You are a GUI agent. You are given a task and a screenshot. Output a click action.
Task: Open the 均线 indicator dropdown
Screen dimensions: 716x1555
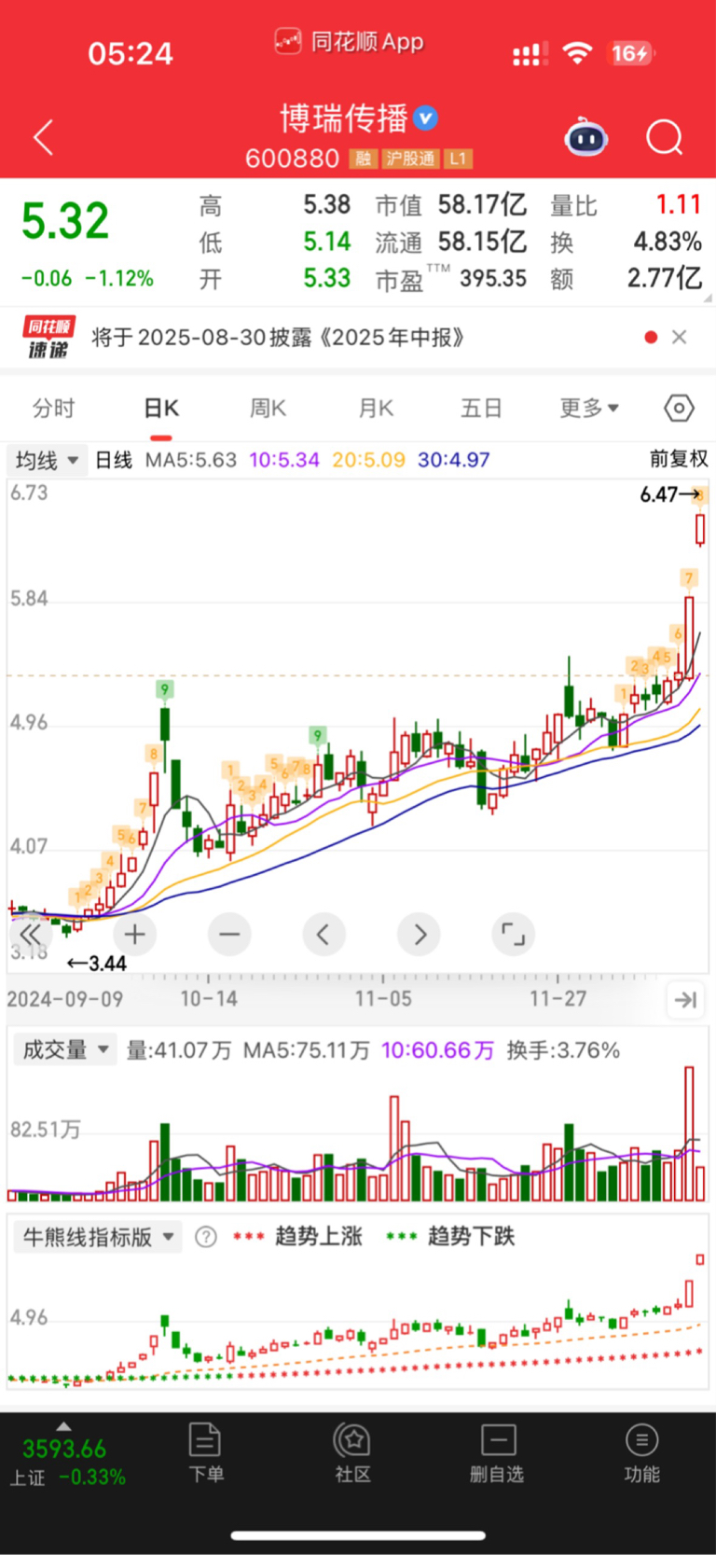47,460
